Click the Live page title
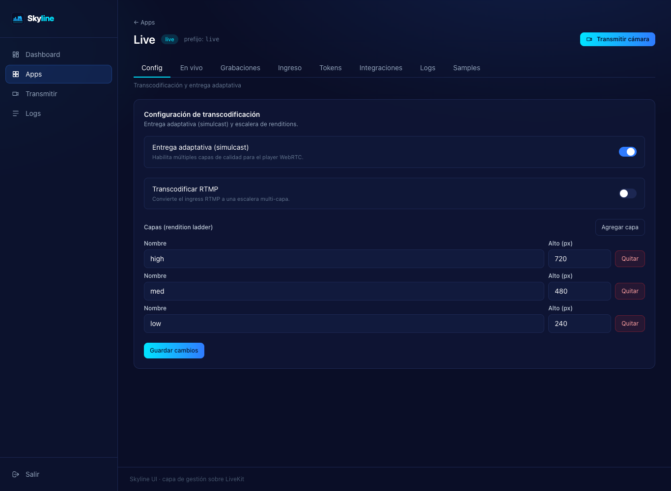 click(144, 40)
